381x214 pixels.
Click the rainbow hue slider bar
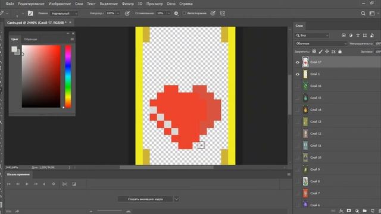[x=68, y=76]
